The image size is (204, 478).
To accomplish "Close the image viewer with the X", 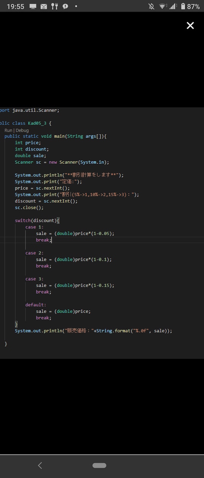I will tap(190, 25).
